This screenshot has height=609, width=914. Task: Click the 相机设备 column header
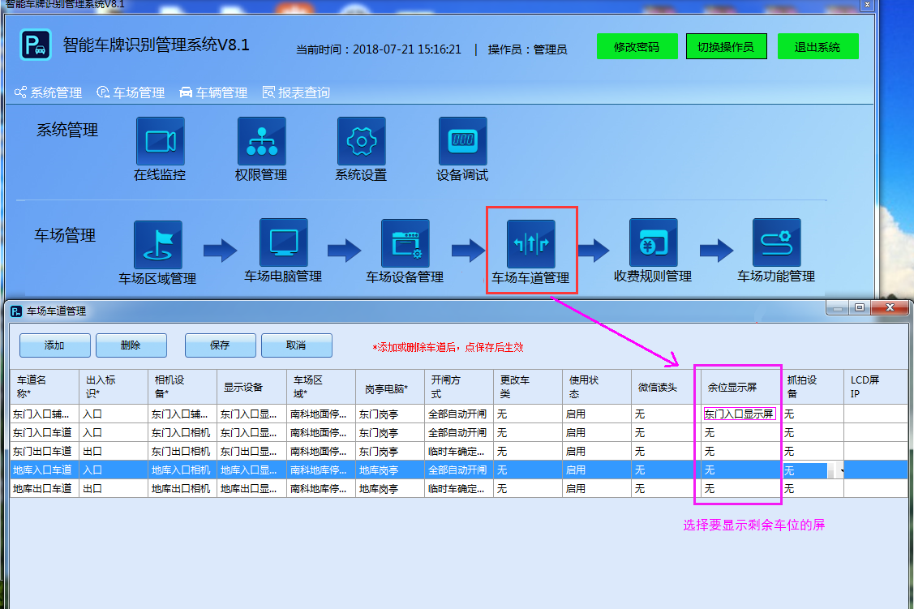(x=182, y=387)
